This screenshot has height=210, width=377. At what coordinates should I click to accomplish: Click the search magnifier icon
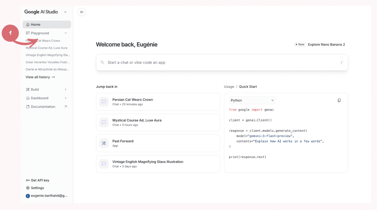click(x=102, y=62)
